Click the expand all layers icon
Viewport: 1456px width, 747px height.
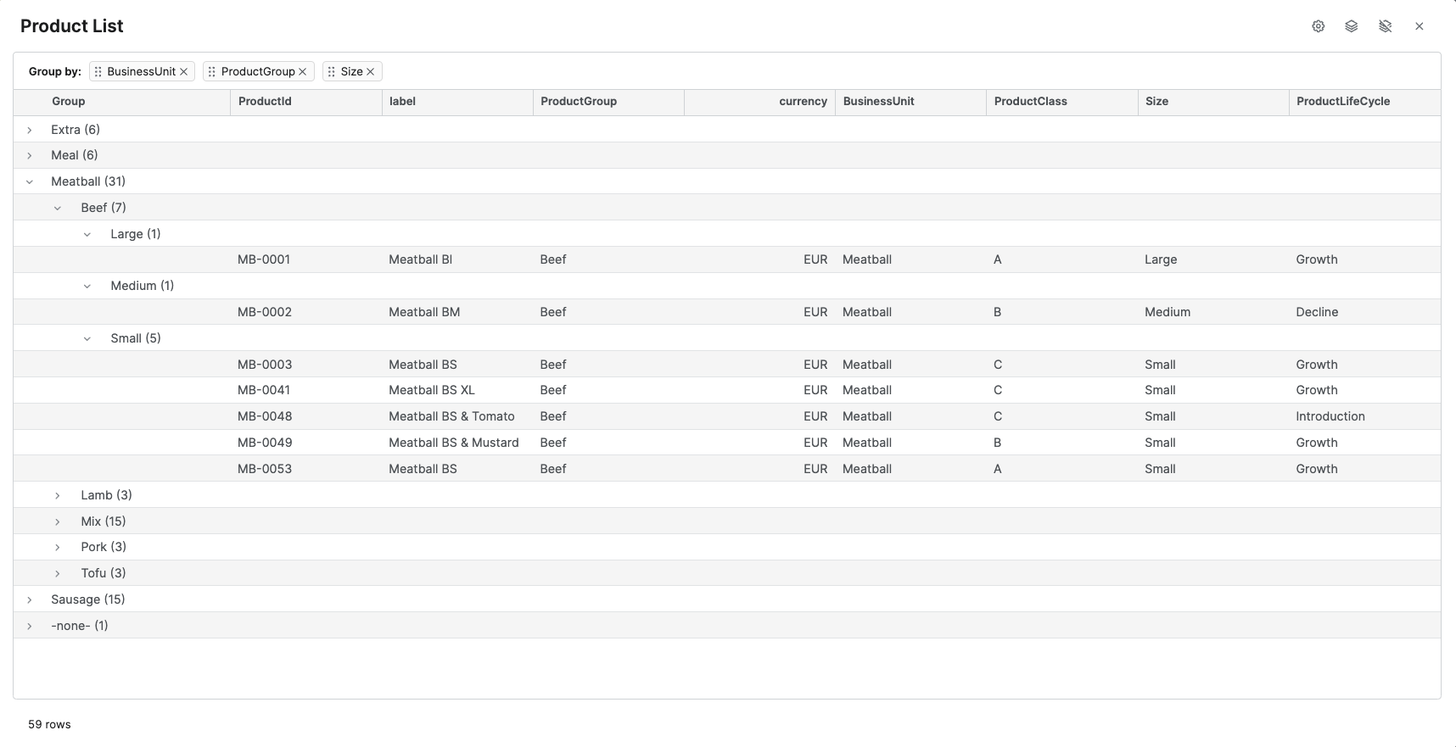tap(1352, 26)
